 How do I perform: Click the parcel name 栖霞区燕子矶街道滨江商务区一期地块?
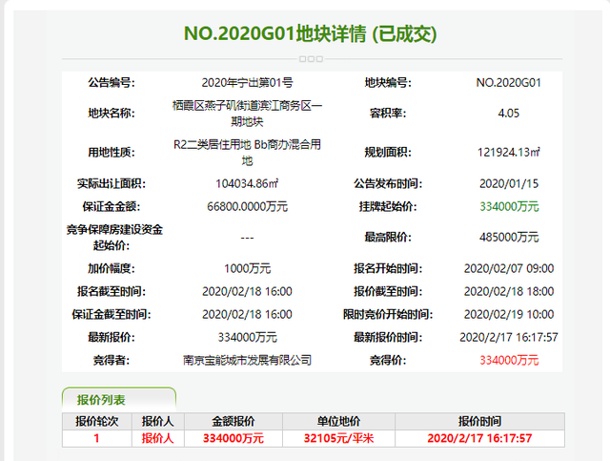coord(247,113)
